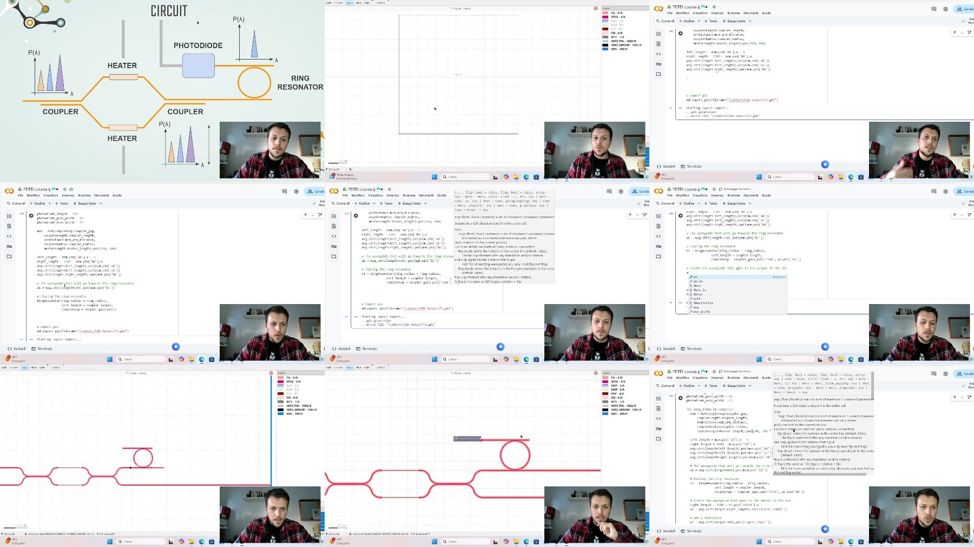Click Comandi search button in photodiode_length notebook frame
This screenshot has width=974, height=547.
tap(16, 203)
